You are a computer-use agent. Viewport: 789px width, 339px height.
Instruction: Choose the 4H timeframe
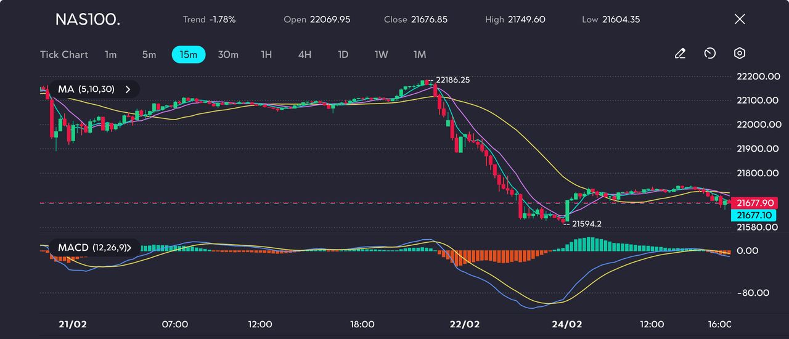(305, 55)
